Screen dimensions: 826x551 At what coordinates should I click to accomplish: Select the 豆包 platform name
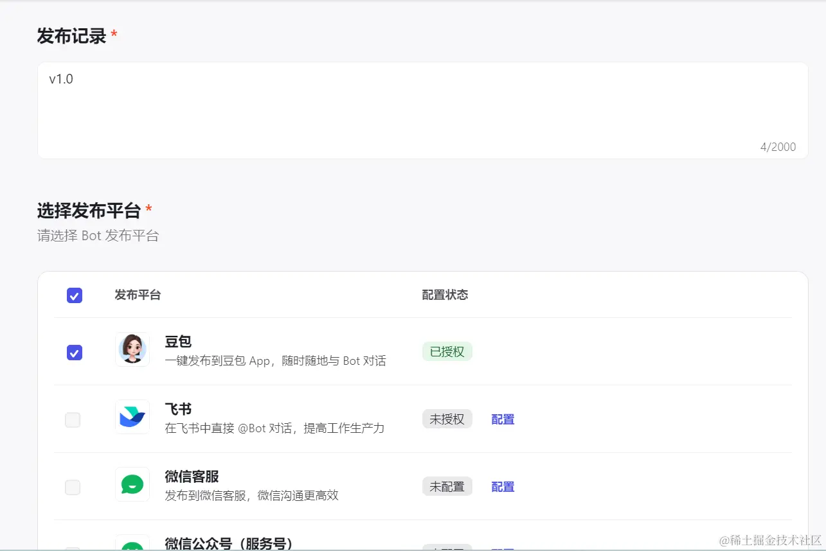[178, 342]
